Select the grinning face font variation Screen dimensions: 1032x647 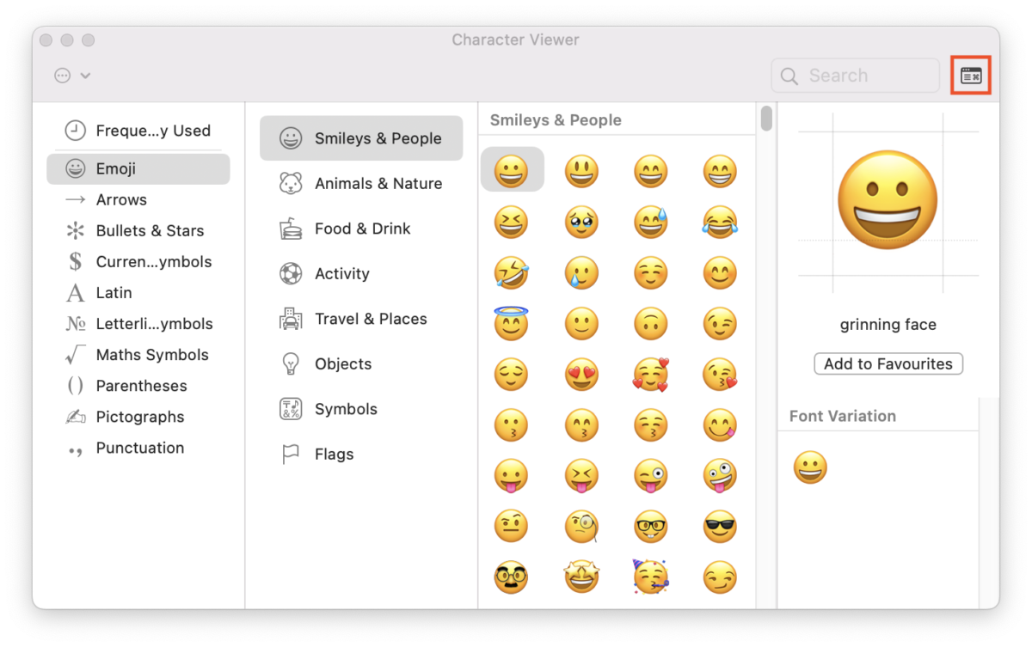coord(810,467)
